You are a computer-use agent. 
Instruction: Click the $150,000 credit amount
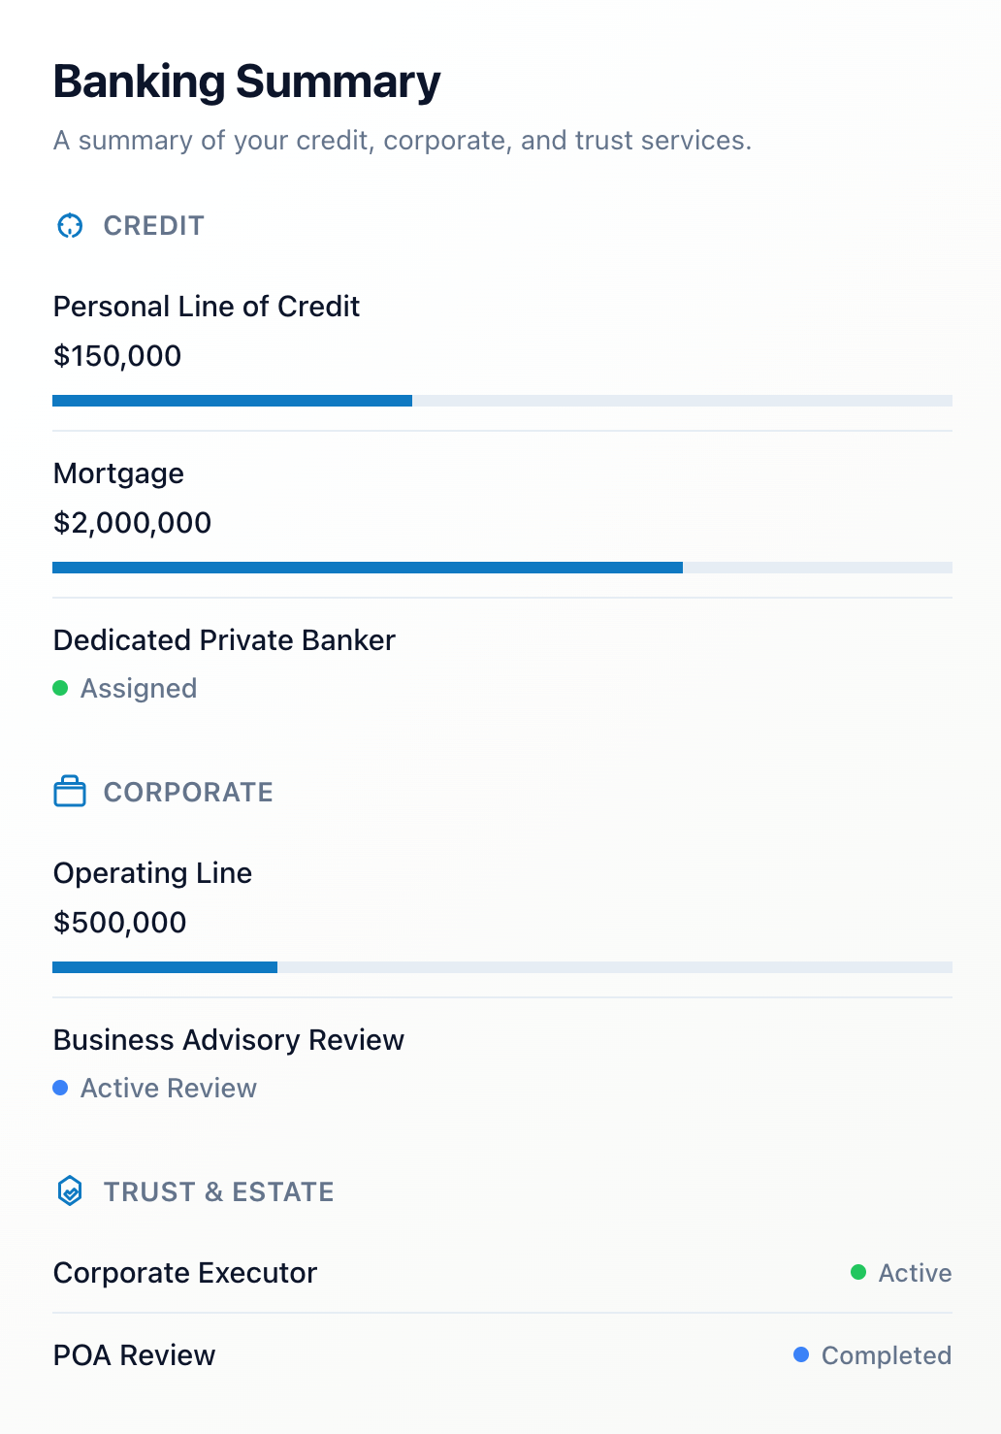pyautogui.click(x=117, y=356)
